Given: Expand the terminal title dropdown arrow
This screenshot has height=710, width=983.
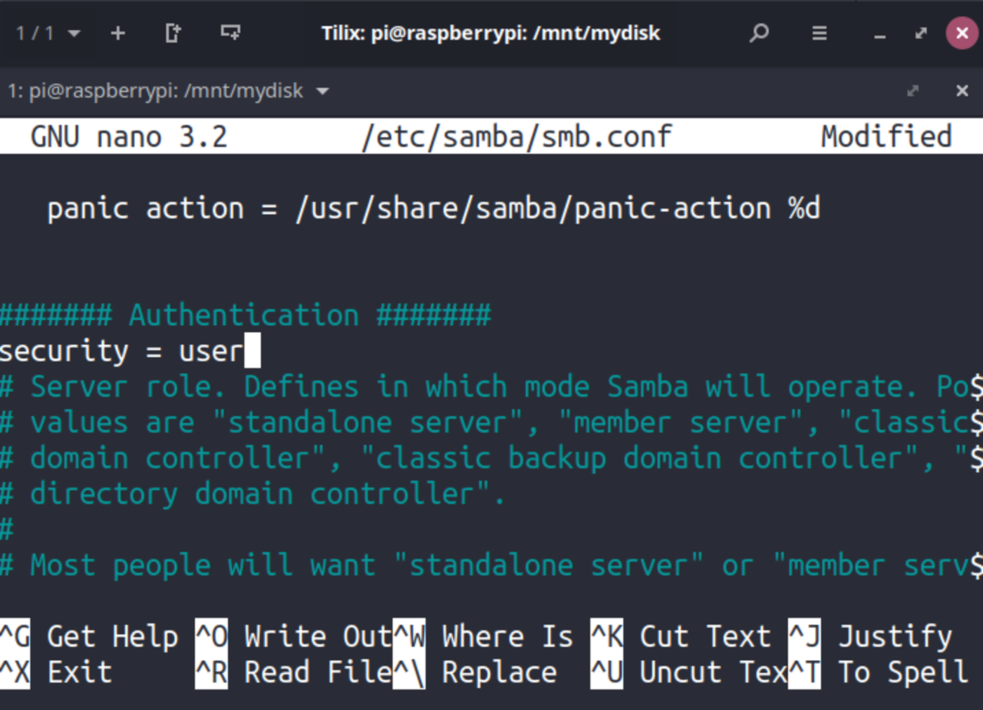Looking at the screenshot, I should click(x=322, y=91).
